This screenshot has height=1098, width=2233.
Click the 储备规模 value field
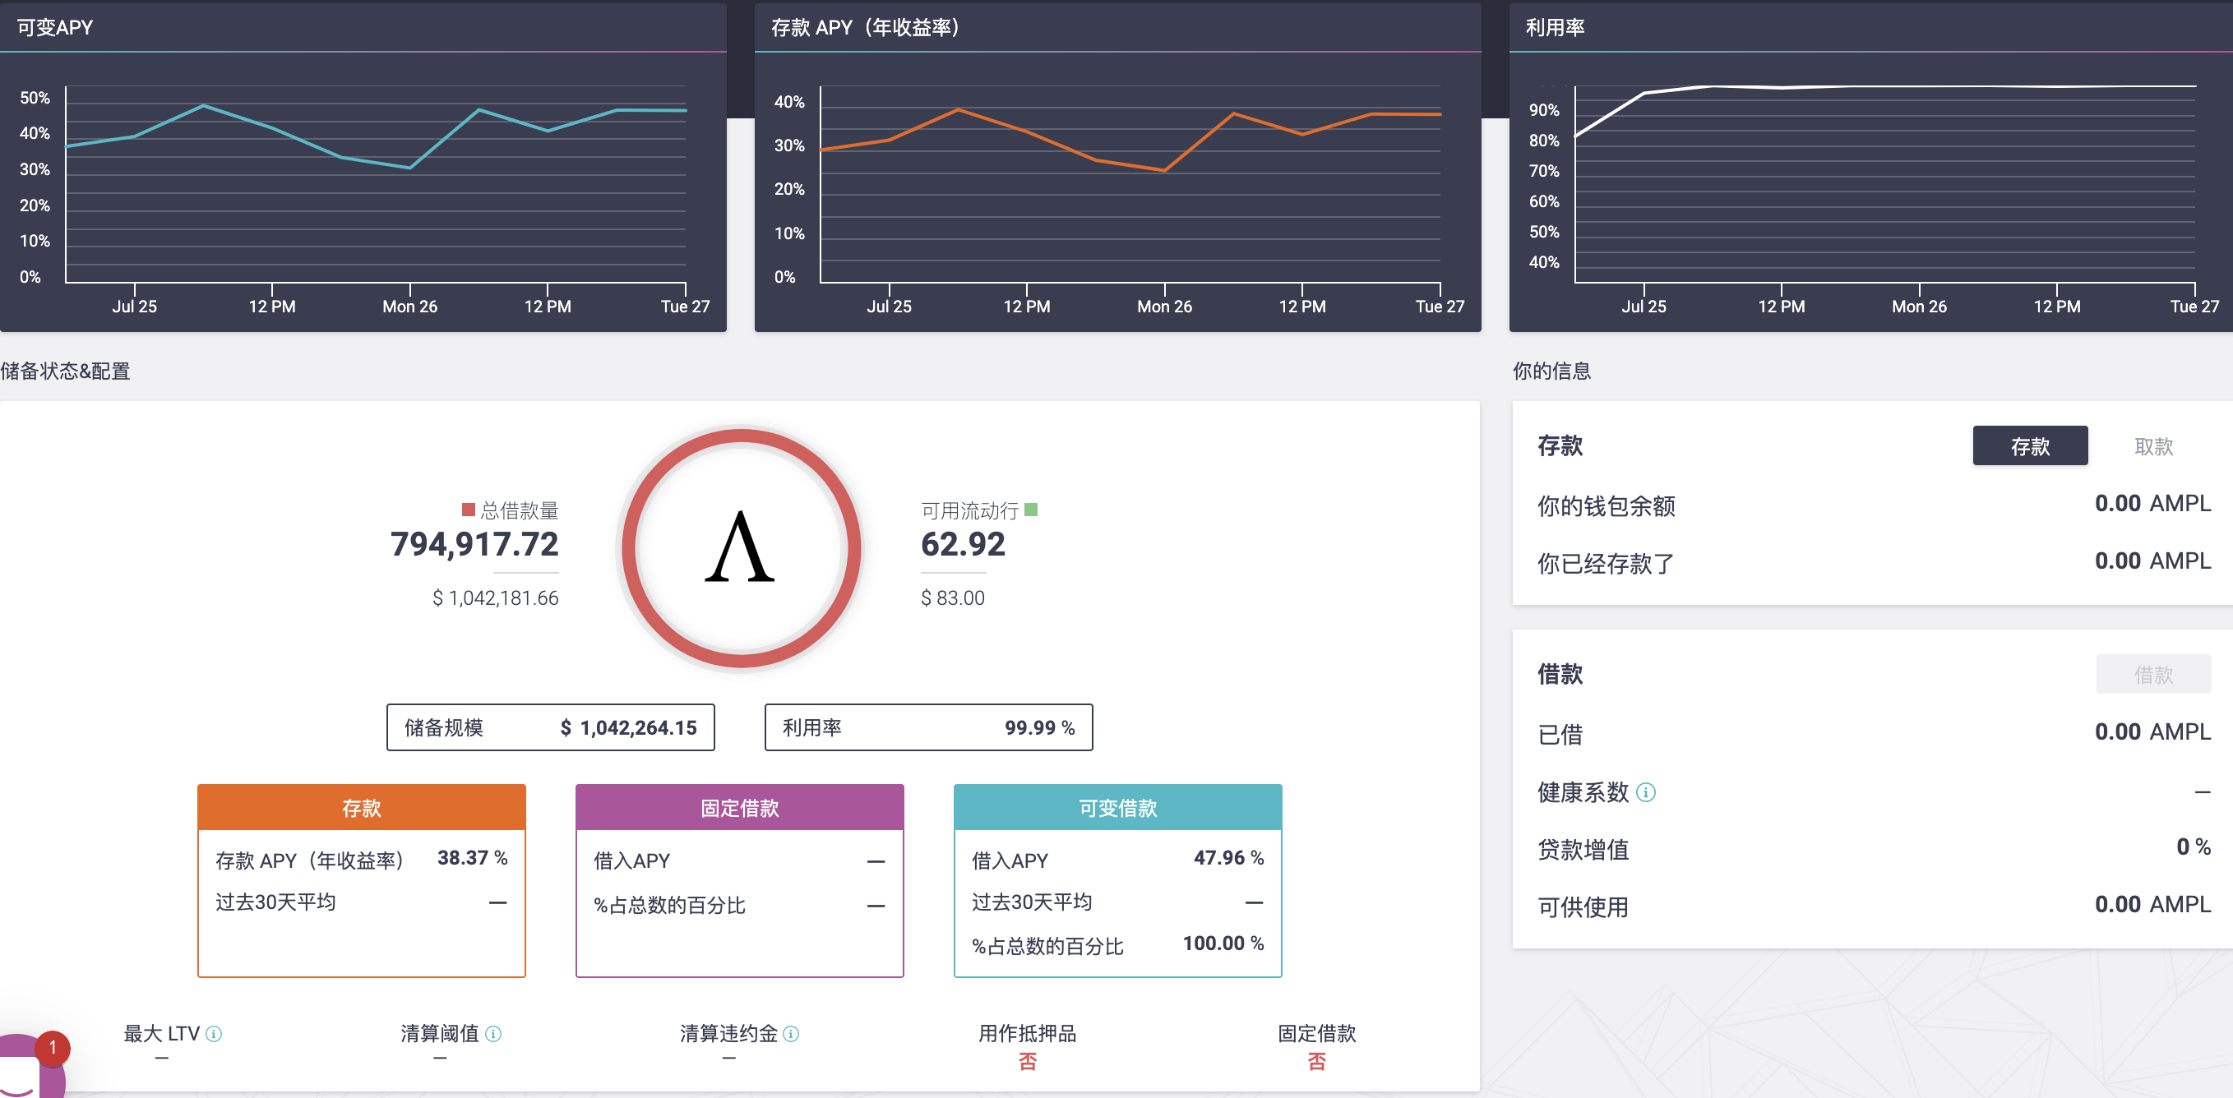551,728
